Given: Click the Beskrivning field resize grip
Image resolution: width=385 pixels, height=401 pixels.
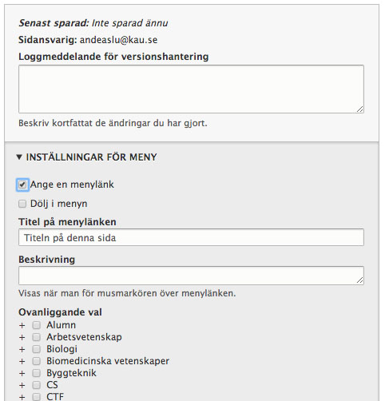Looking at the screenshot, I should [360, 280].
